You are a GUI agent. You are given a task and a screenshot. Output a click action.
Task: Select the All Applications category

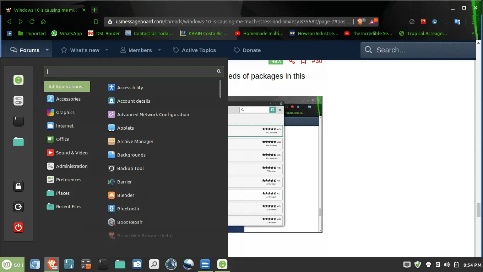click(x=67, y=86)
